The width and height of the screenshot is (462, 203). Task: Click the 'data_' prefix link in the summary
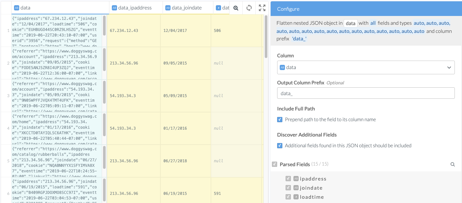(299, 39)
